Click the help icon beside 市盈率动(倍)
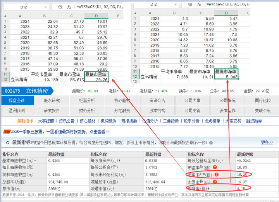Viewport: 279px width, 202px height. 215,167
